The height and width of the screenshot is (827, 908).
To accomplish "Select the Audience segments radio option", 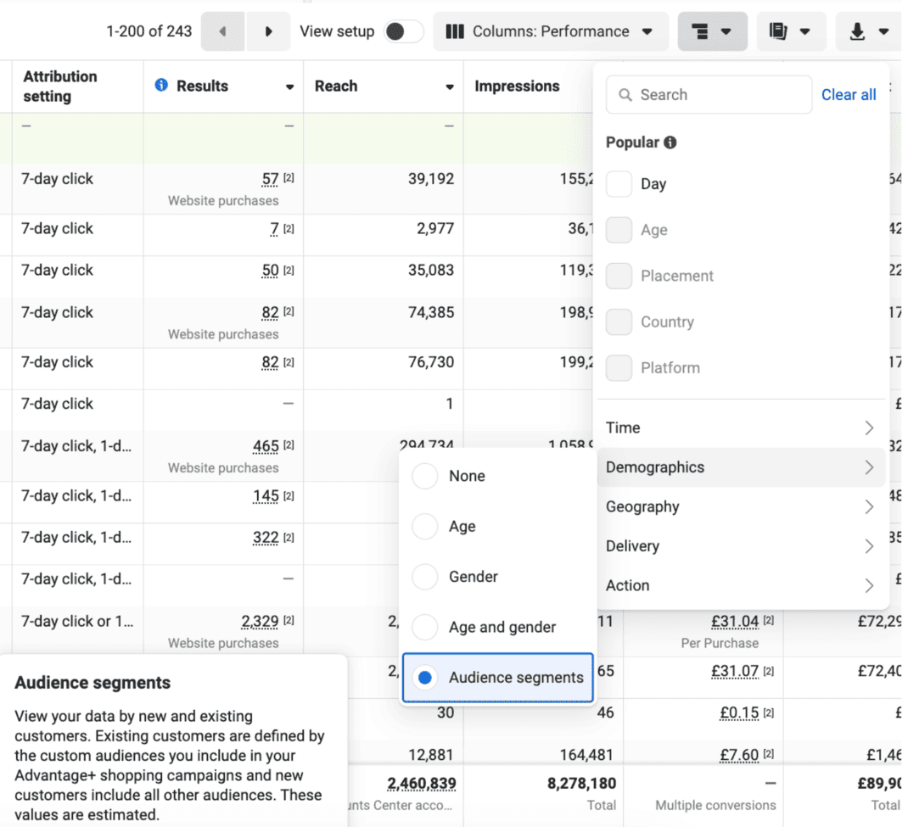I will click(424, 677).
